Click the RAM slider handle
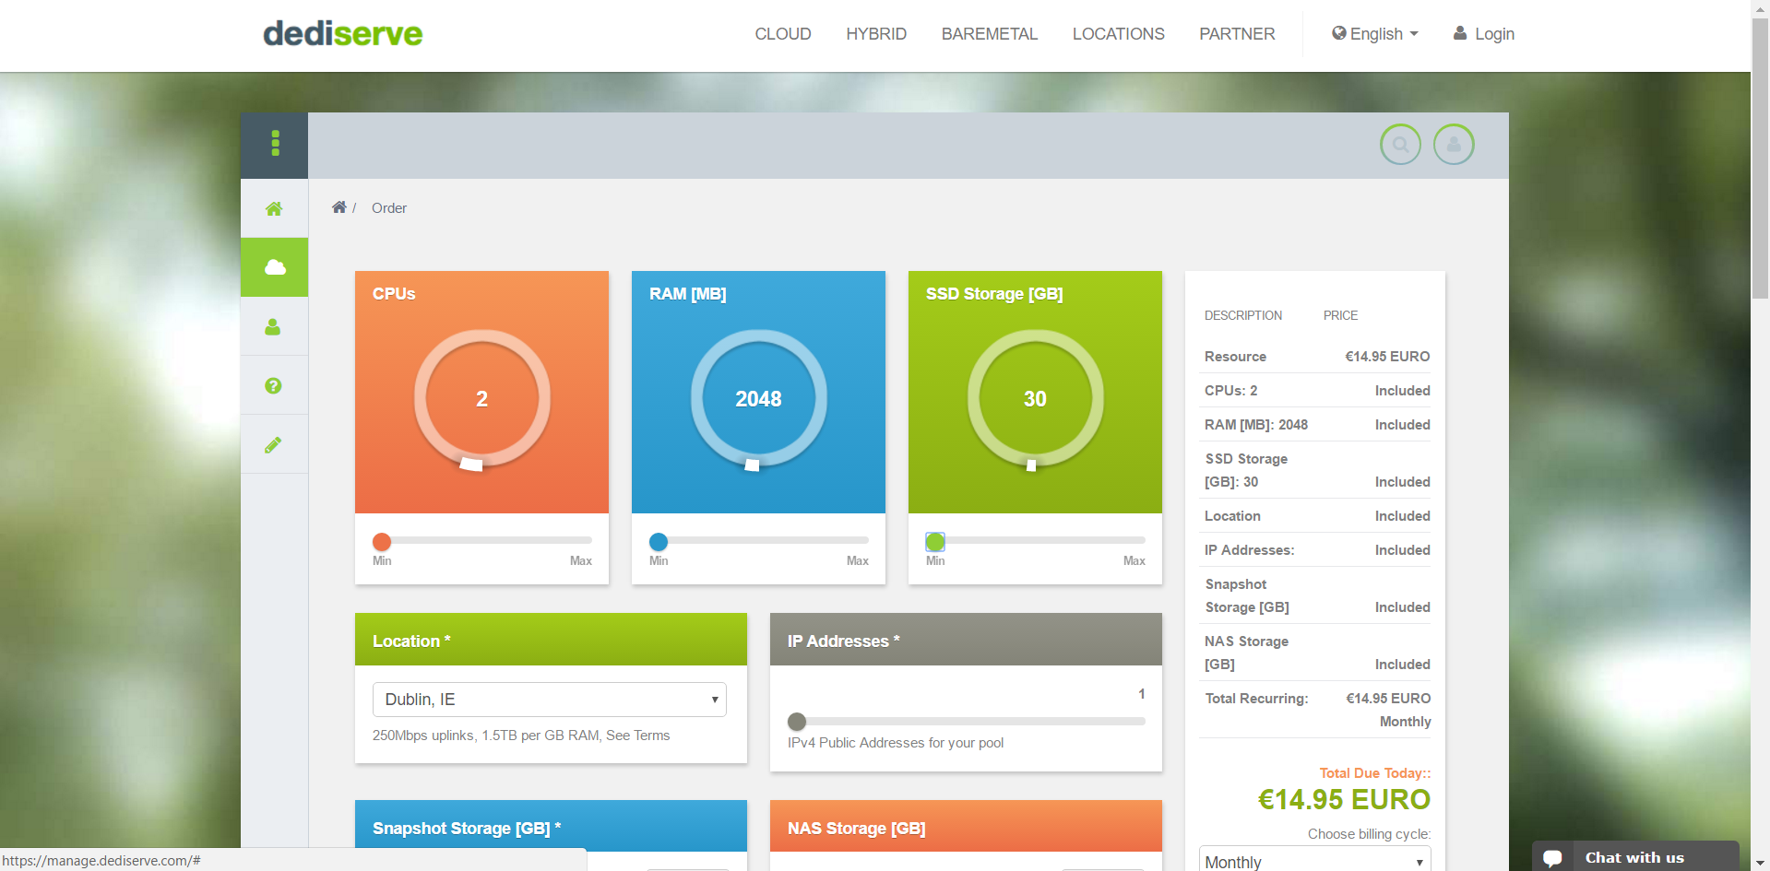The height and width of the screenshot is (871, 1770). click(x=659, y=542)
